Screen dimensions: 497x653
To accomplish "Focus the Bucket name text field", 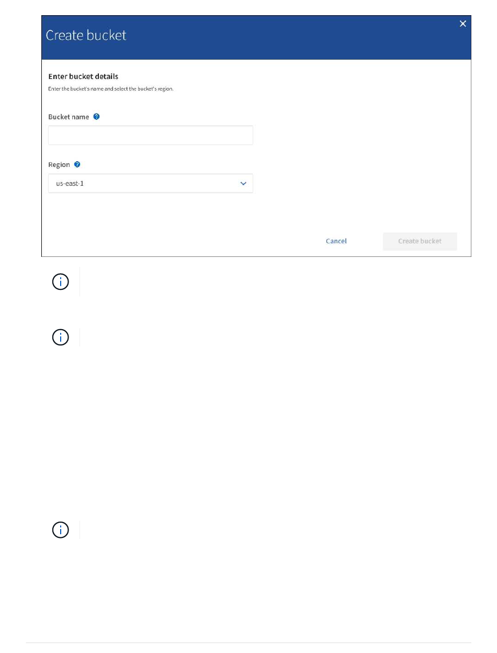I will [x=151, y=136].
